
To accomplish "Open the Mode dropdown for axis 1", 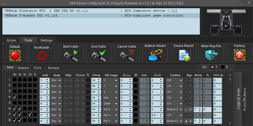I will pos(56,80).
